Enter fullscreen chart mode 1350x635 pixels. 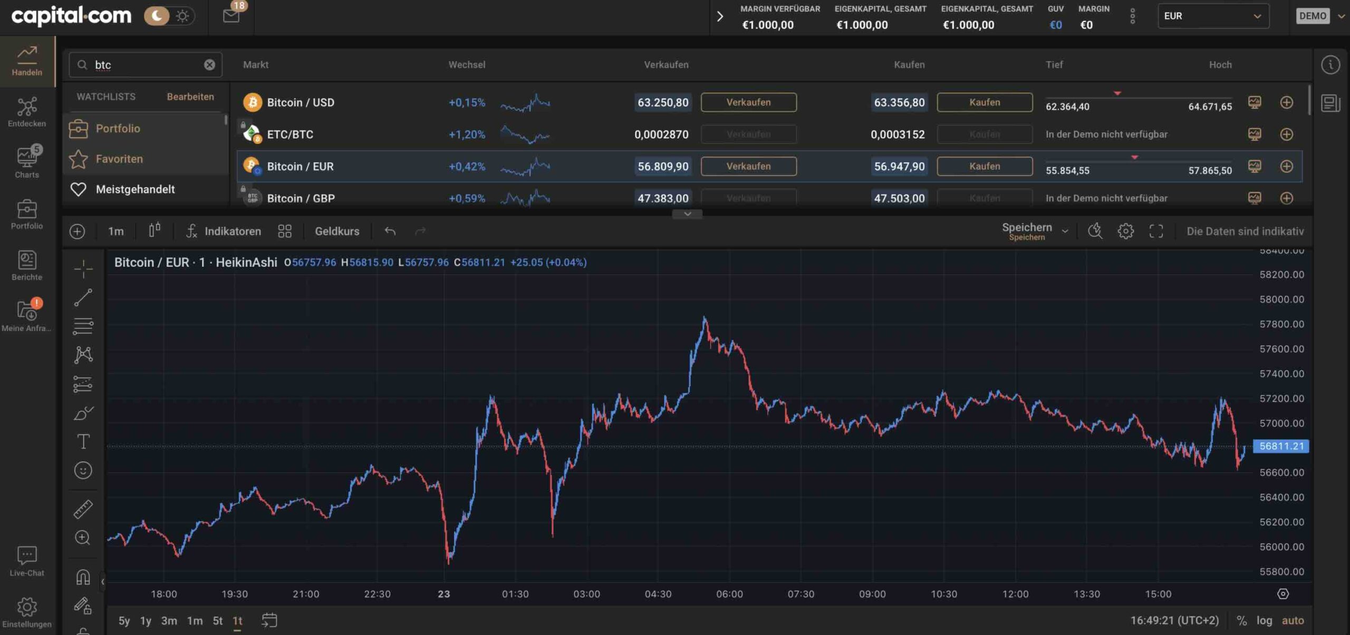tap(1156, 231)
